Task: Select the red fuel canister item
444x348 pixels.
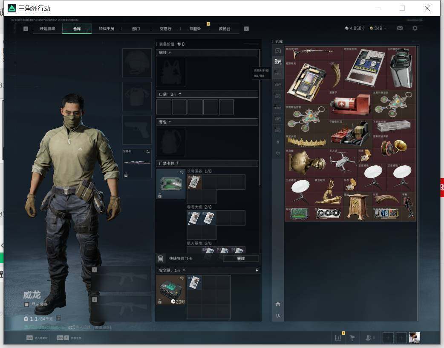Action: [x=351, y=105]
